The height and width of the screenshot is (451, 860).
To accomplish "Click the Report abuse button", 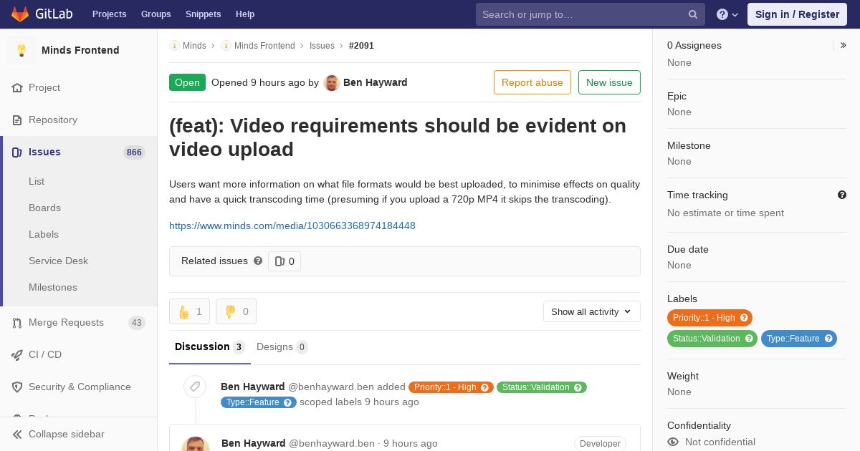I will tap(532, 82).
